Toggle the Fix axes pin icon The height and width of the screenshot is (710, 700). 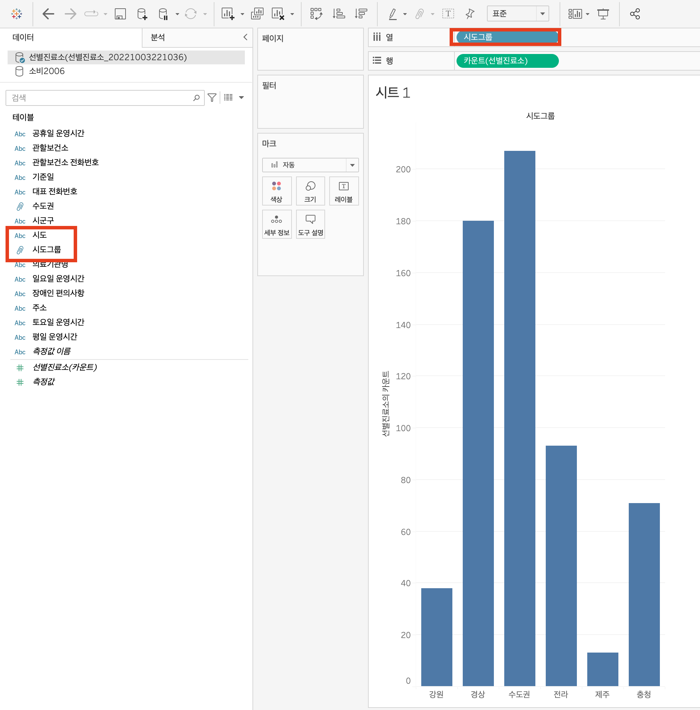point(470,14)
